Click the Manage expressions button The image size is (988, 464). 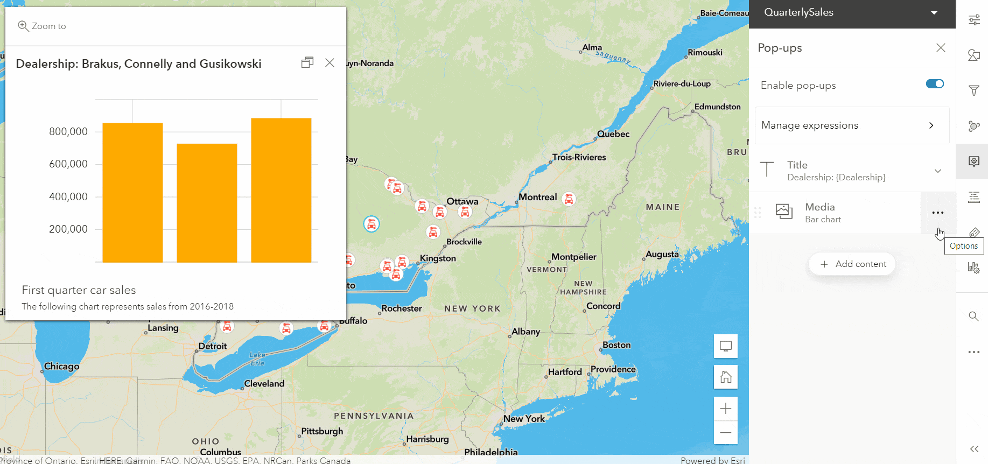point(852,125)
